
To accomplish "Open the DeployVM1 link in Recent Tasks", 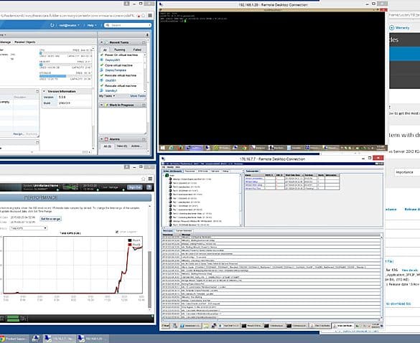I will click(113, 60).
